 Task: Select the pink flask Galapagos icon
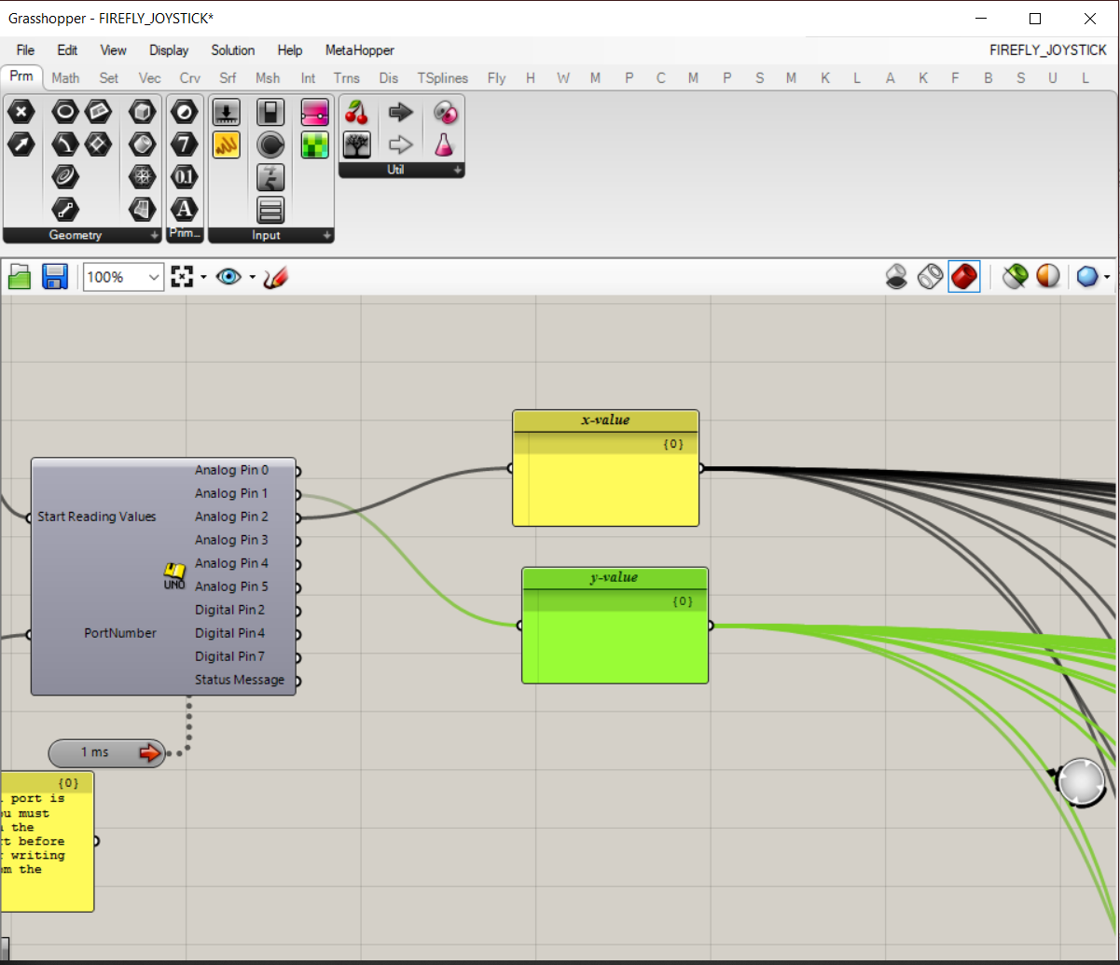point(445,145)
